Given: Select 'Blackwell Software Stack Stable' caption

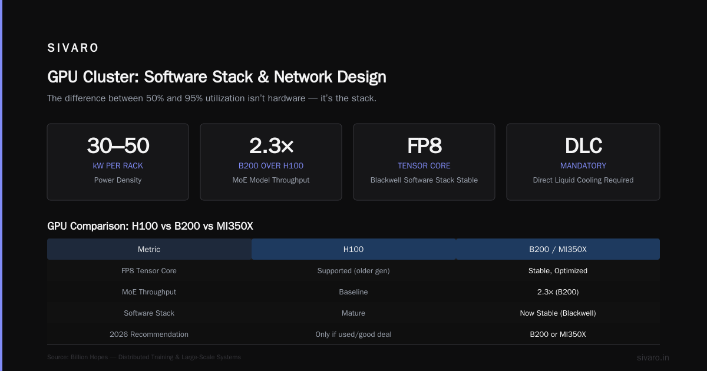Looking at the screenshot, I should point(424,180).
